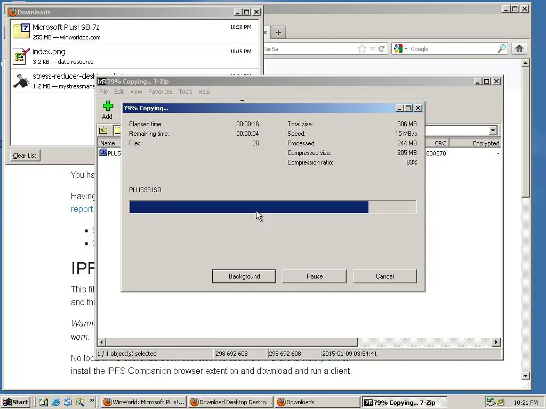Viewport: 546px width, 409px height.
Task: Click the Firefox Home icon
Action: [519, 48]
